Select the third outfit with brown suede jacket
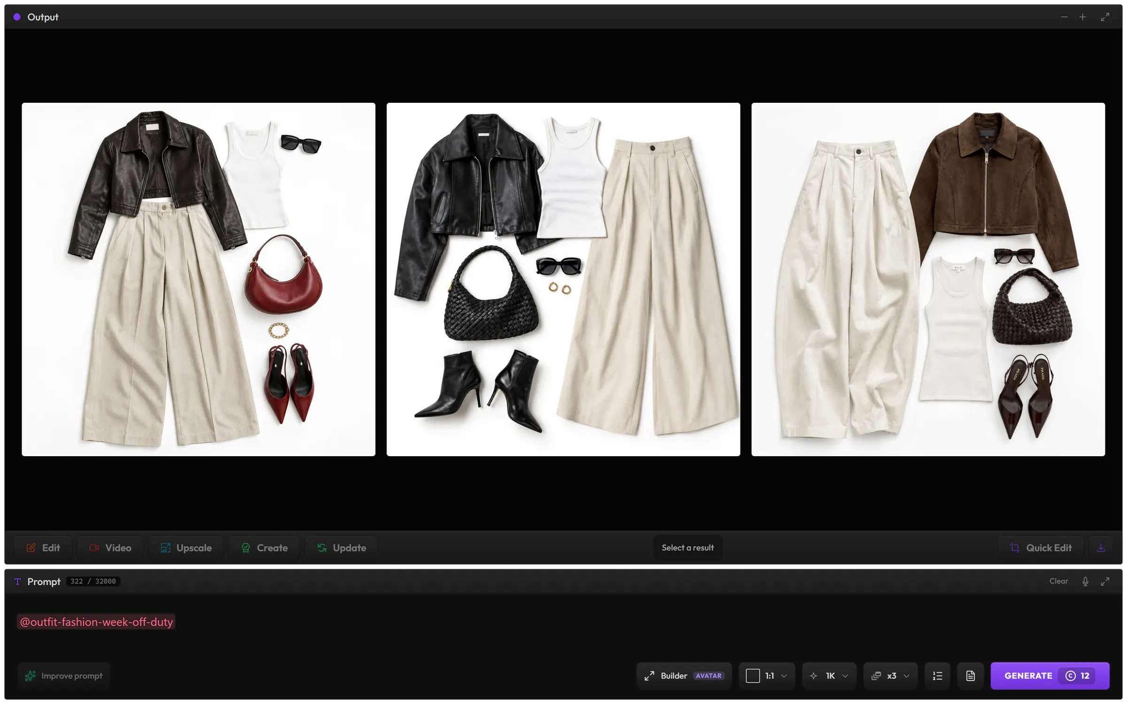The height and width of the screenshot is (704, 1127). [928, 279]
